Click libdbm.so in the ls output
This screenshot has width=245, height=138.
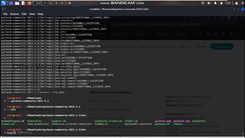[101, 124]
